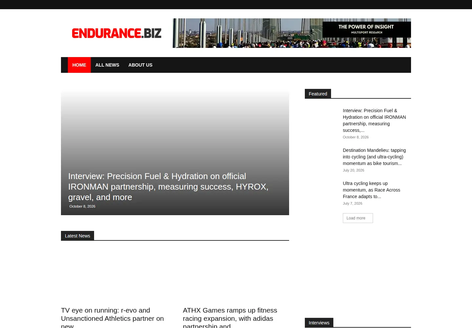
Task: Click the Load more button
Action: 358,218
